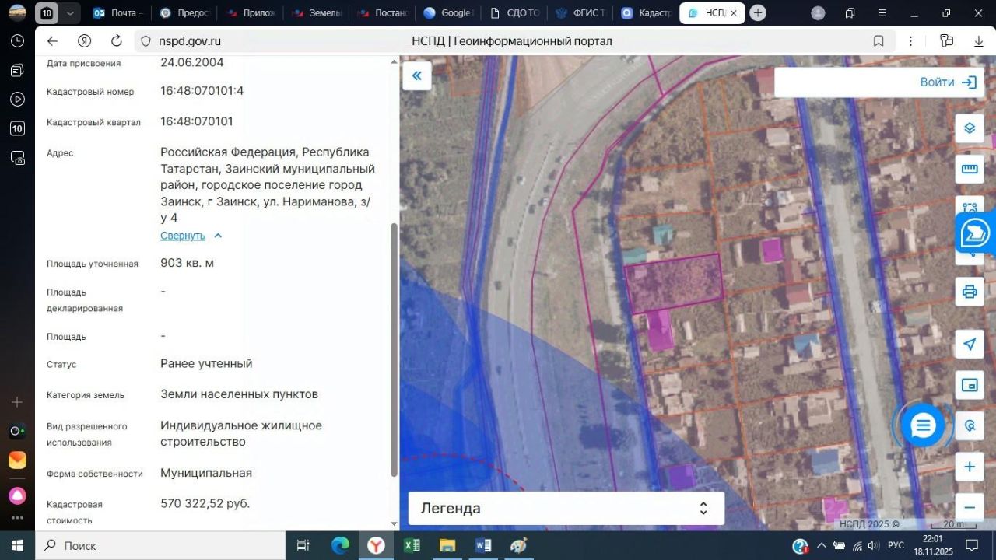This screenshot has height=560, width=996.
Task: Switch to Почта tab
Action: [117, 13]
